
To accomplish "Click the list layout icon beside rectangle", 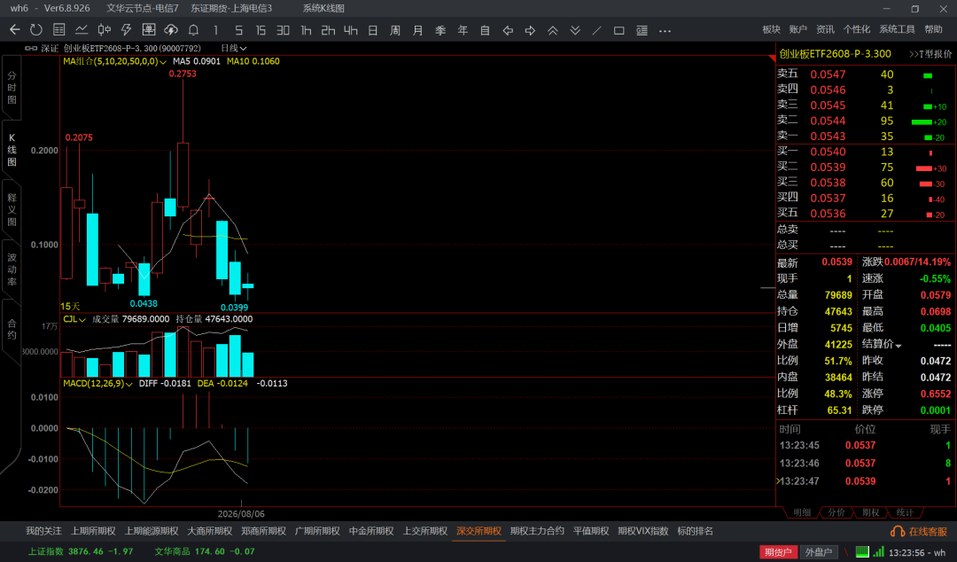I will [642, 30].
